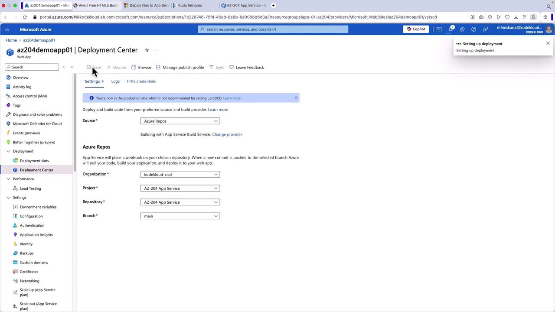Click Discard in the toolbar

point(116,67)
